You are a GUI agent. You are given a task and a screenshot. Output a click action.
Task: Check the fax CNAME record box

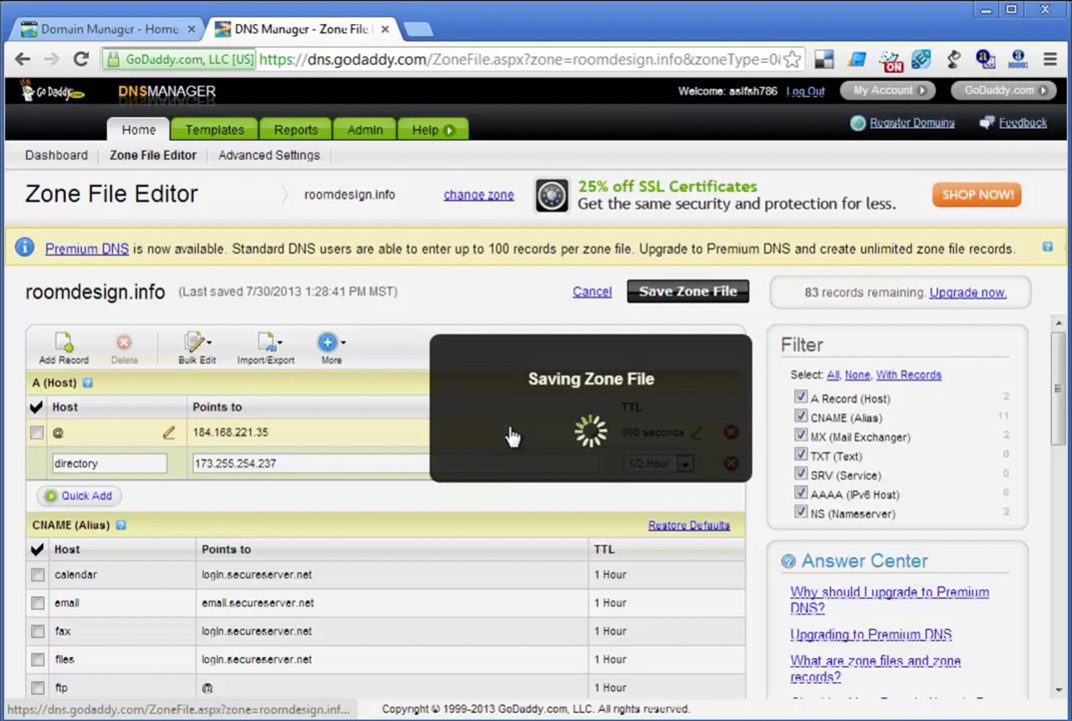(38, 631)
